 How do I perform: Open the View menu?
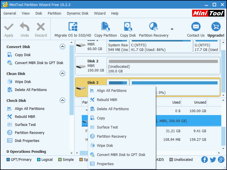point(26,13)
